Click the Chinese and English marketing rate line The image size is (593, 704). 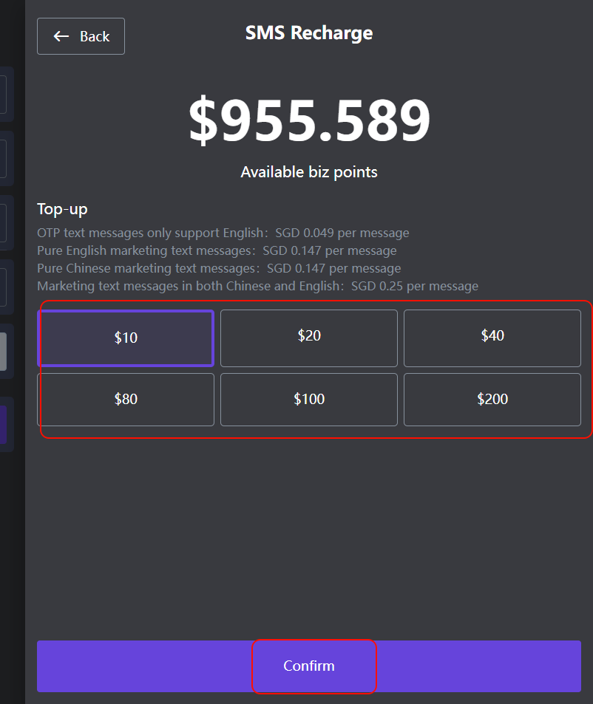coord(257,286)
